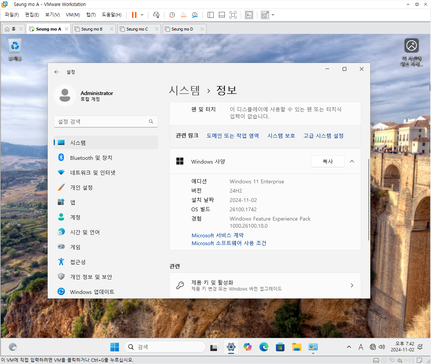Screen dimensions: 431x364
Task: Select 시스템 in Settings sidebar
Action: [106, 143]
